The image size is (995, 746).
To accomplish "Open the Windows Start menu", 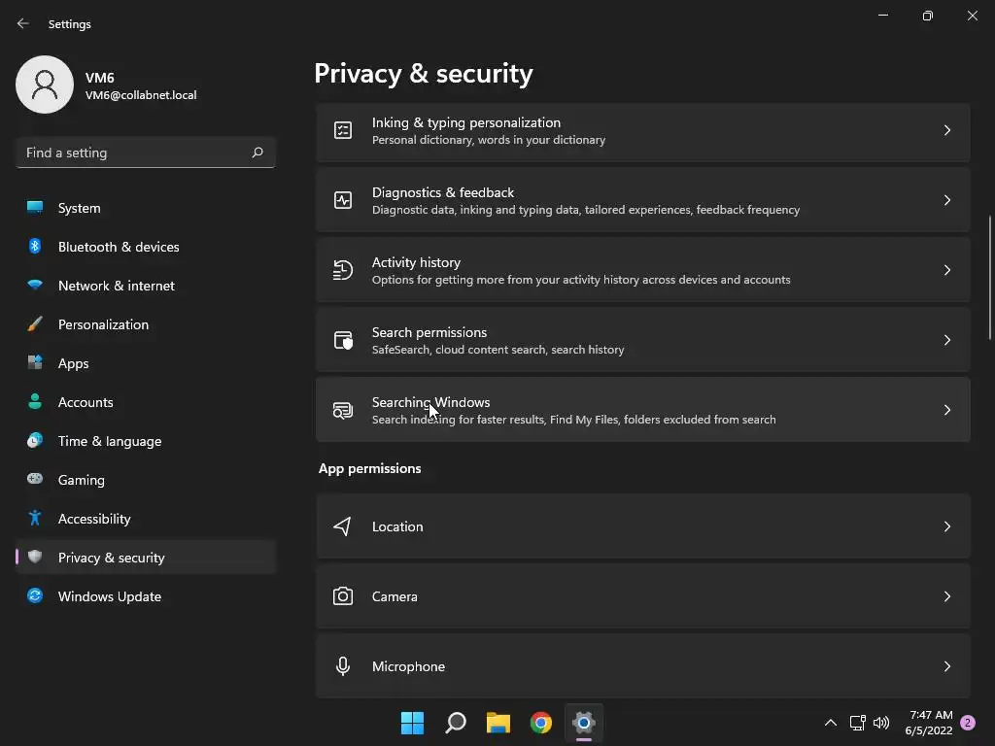I will pyautogui.click(x=412, y=723).
